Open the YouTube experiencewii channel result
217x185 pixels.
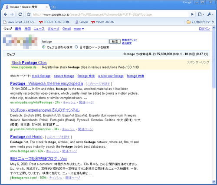pos(45,110)
